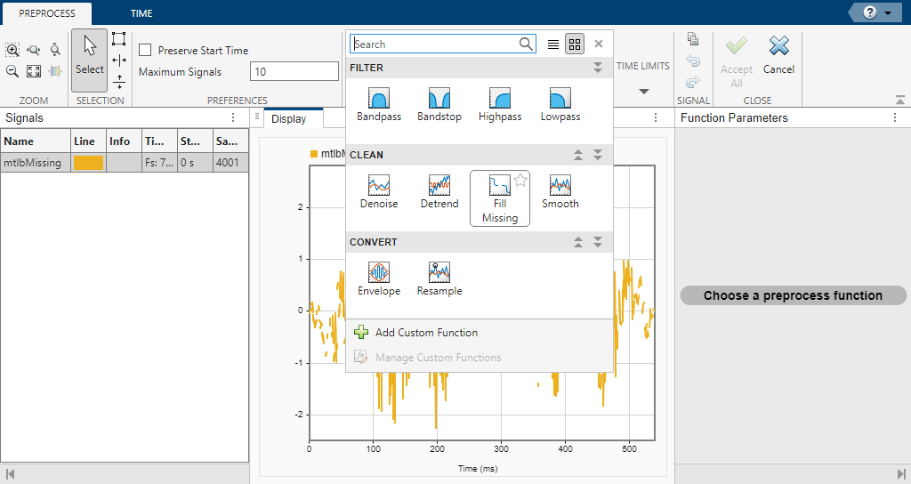Open the Display tab
The image size is (911, 484).
point(289,118)
